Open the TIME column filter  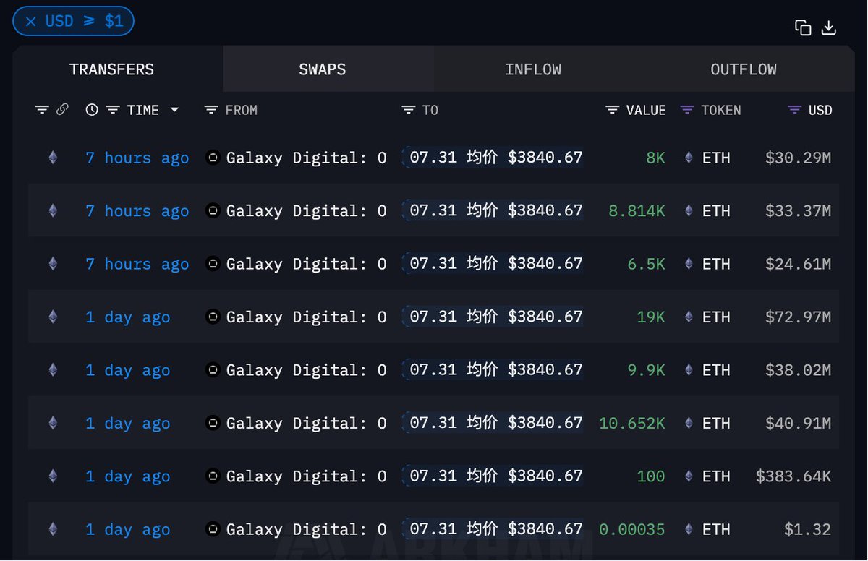[113, 110]
